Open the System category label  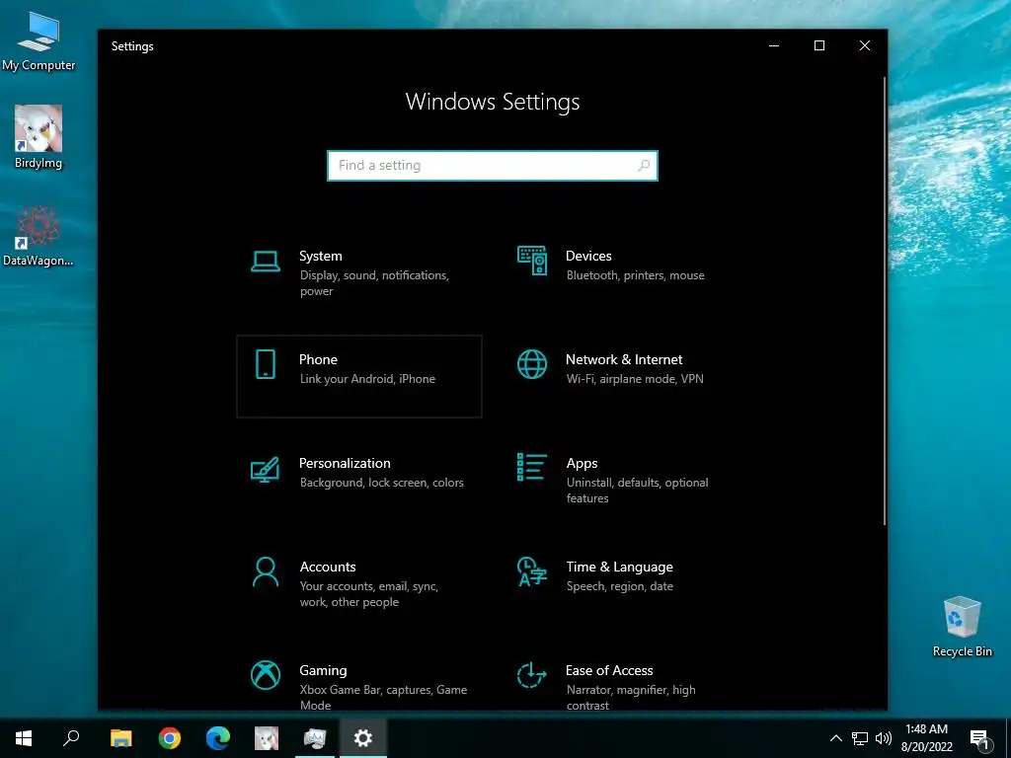pyautogui.click(x=321, y=256)
